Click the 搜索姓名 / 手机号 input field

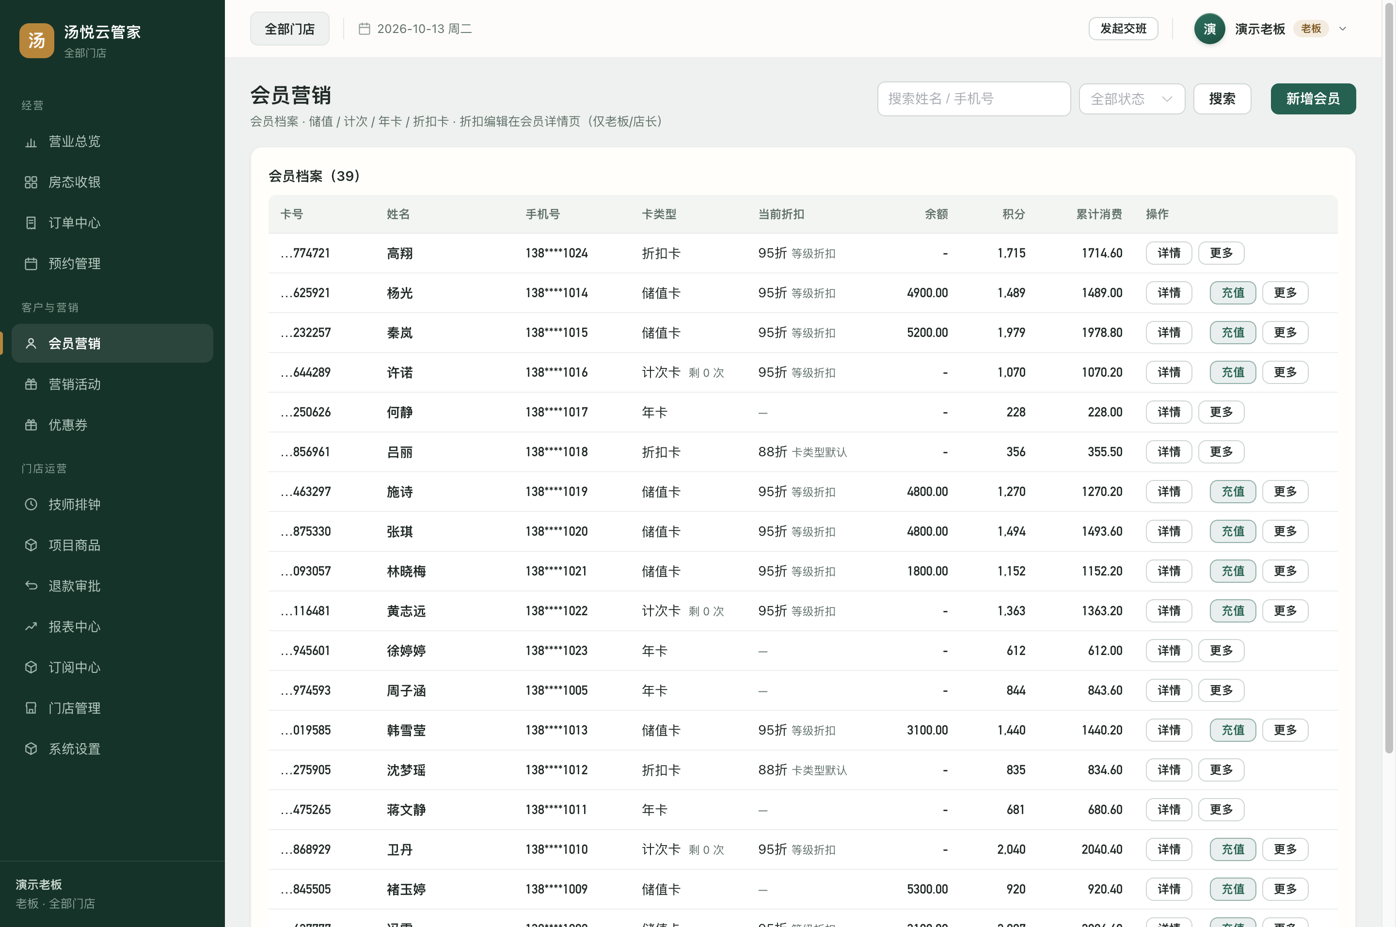click(973, 99)
